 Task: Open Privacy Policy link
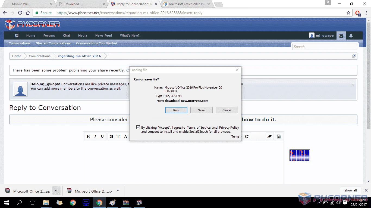(229, 128)
